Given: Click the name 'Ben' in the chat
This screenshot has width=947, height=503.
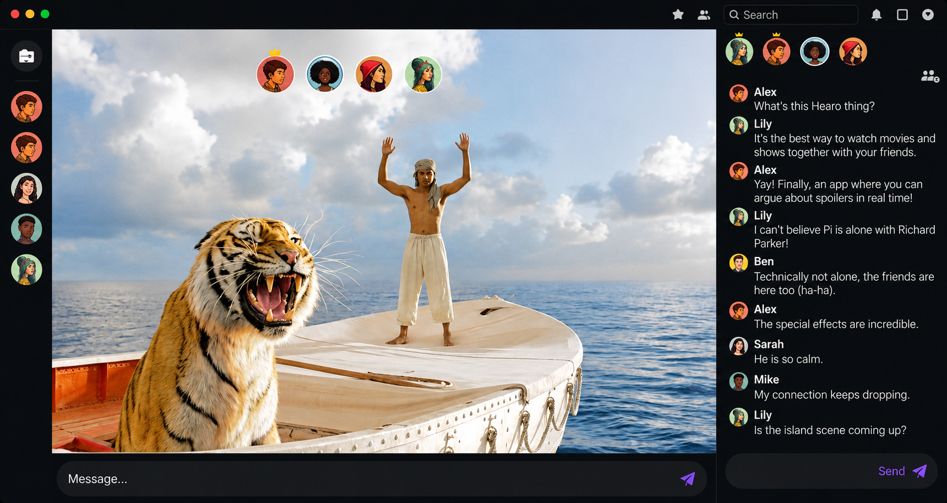Looking at the screenshot, I should click(x=764, y=261).
